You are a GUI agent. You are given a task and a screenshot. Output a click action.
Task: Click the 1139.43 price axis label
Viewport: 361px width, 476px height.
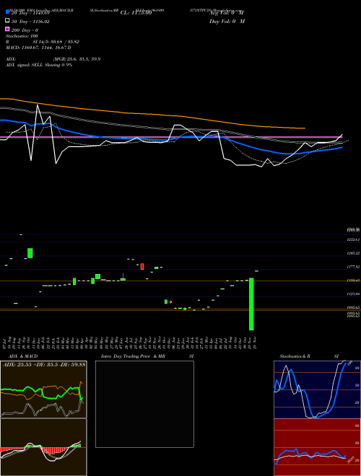coord(353,281)
